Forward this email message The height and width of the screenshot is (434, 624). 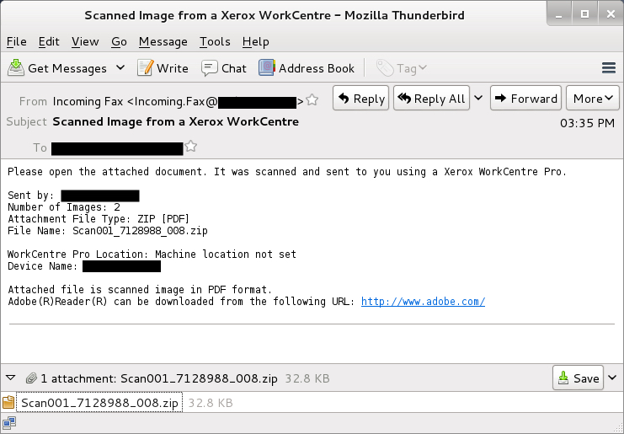pyautogui.click(x=525, y=99)
